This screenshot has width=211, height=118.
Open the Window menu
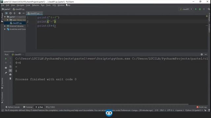[x=61, y=5]
